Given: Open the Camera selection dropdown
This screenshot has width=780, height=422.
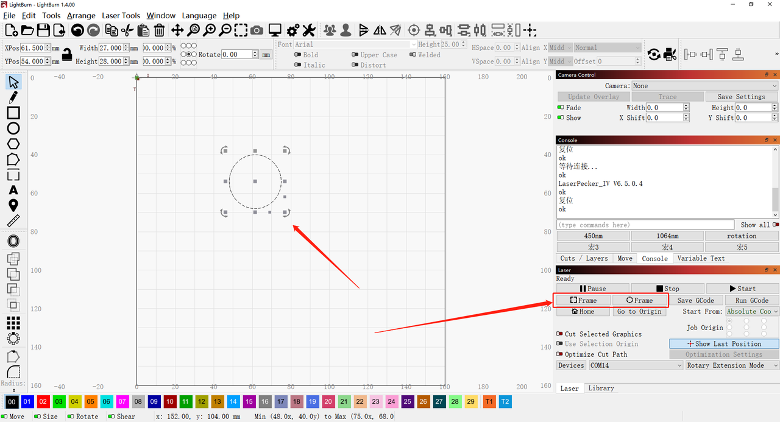Looking at the screenshot, I should point(704,86).
